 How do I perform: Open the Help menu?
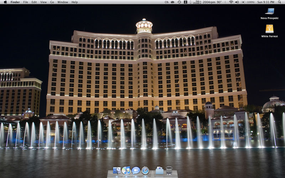pos(74,2)
